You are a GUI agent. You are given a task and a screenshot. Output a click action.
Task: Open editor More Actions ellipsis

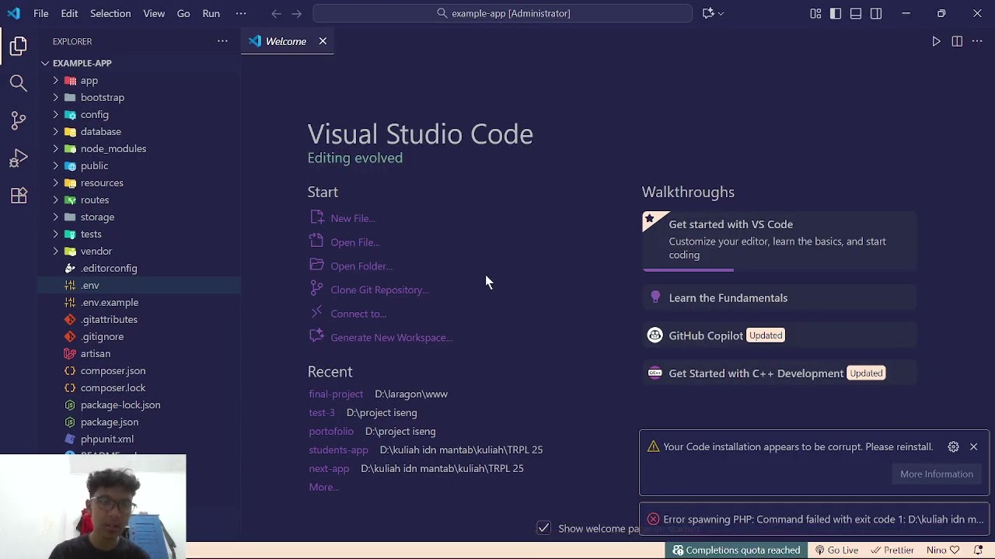click(x=977, y=41)
